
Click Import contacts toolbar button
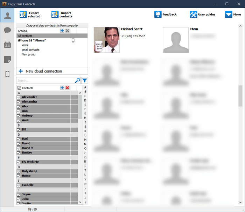(x=62, y=15)
